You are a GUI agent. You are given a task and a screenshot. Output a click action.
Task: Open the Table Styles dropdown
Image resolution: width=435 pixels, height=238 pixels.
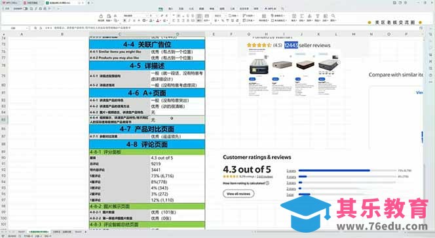pos(278,16)
